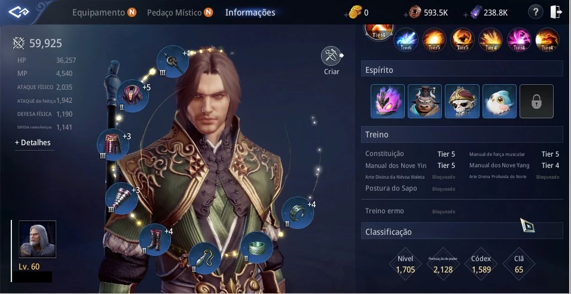Open the chest armor slot with +5

click(132, 96)
